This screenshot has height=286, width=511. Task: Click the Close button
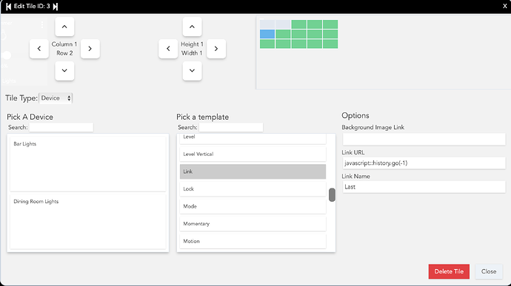tap(489, 271)
